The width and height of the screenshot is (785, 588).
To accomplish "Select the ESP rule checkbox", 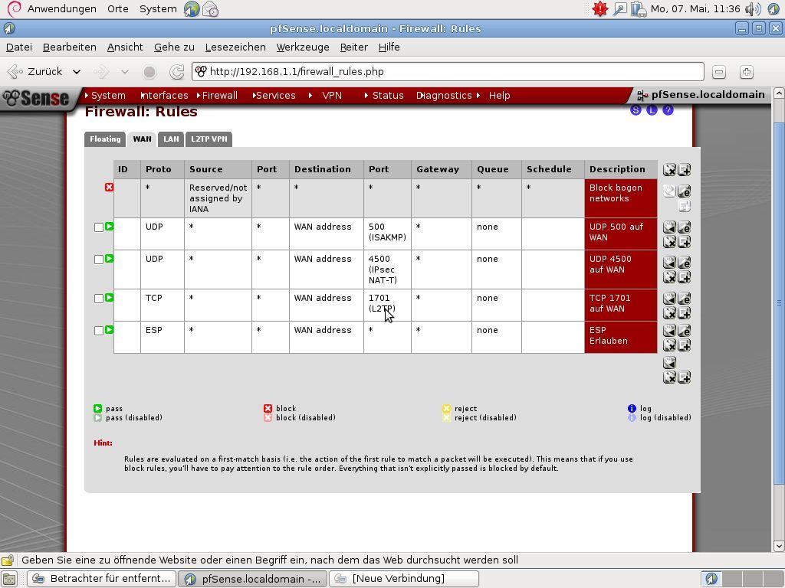I will 99,331.
